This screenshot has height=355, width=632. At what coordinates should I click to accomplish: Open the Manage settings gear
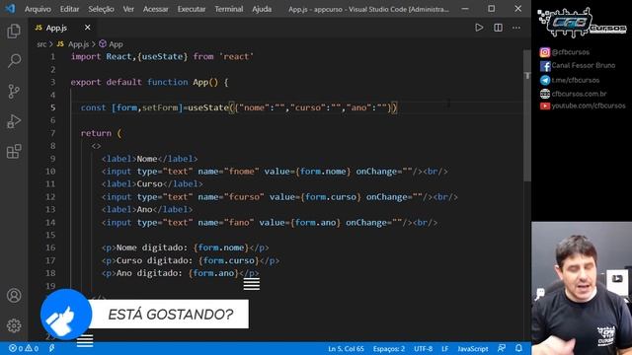point(14,325)
